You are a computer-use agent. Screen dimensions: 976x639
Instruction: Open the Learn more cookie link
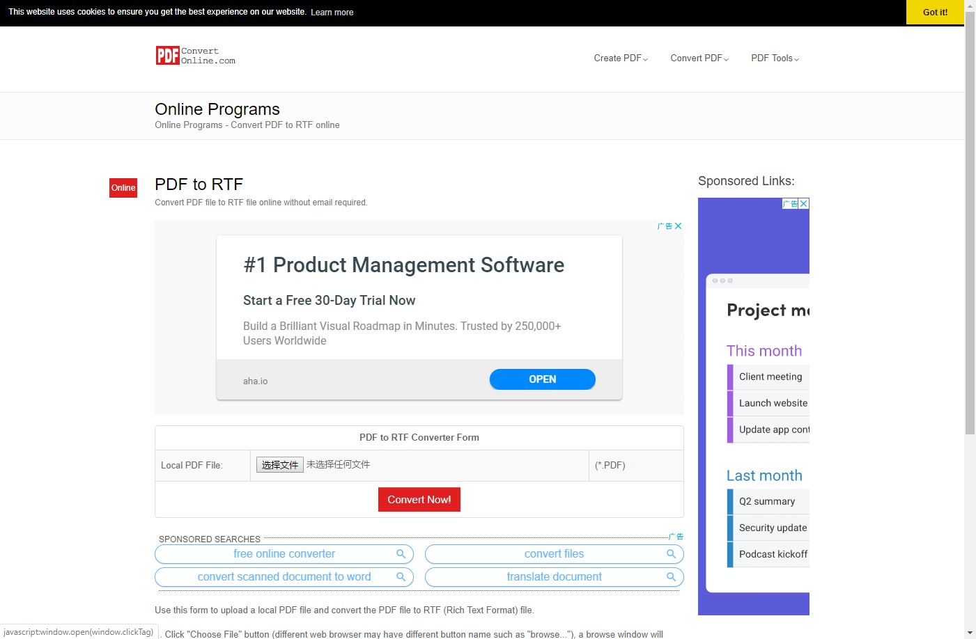pos(332,13)
